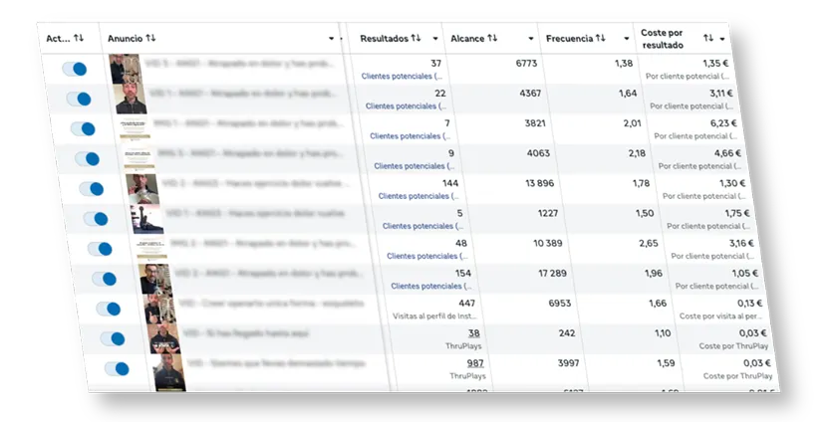The image size is (837, 422).
Task: Click 'Coste por visita al per...' label
Action: (x=720, y=316)
